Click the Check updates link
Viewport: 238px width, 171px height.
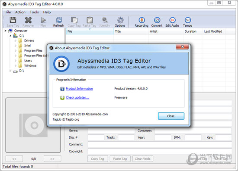coord(77,98)
